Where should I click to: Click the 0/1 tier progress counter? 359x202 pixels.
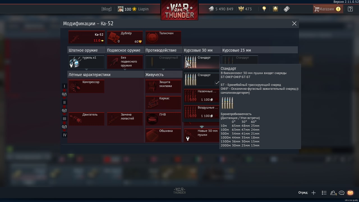point(65,94)
